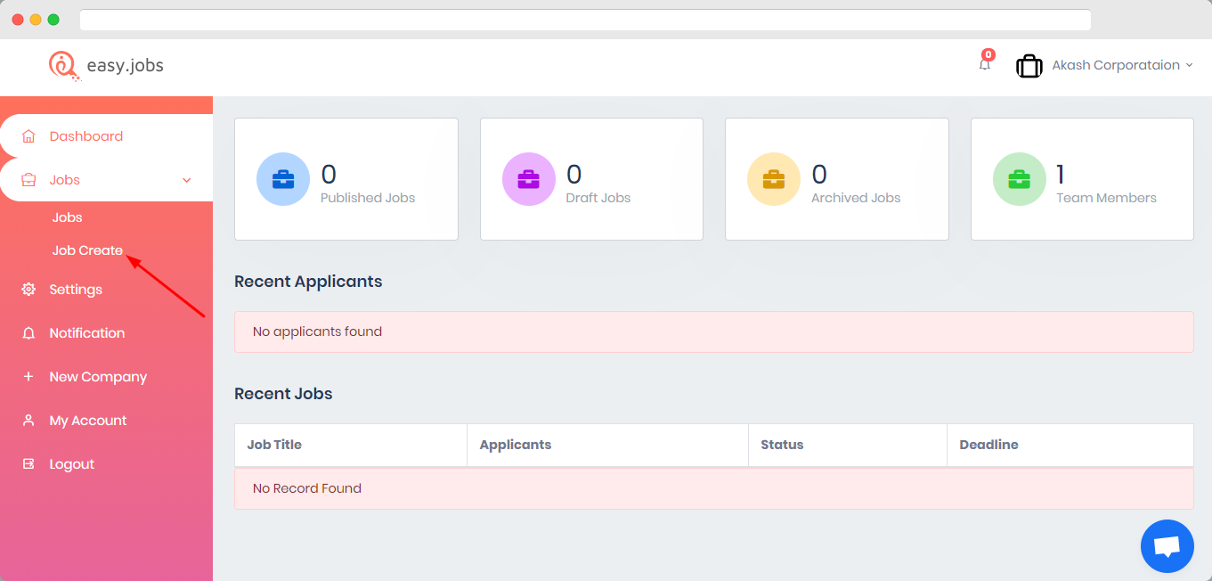The height and width of the screenshot is (581, 1212).
Task: Select New Company in the sidebar
Action: (x=98, y=377)
